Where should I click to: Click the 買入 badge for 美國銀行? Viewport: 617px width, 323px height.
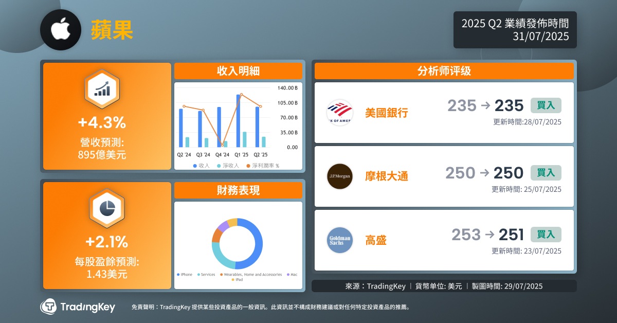pos(546,105)
